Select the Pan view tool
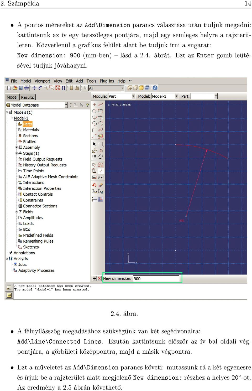252x391 pixels. point(34,88)
